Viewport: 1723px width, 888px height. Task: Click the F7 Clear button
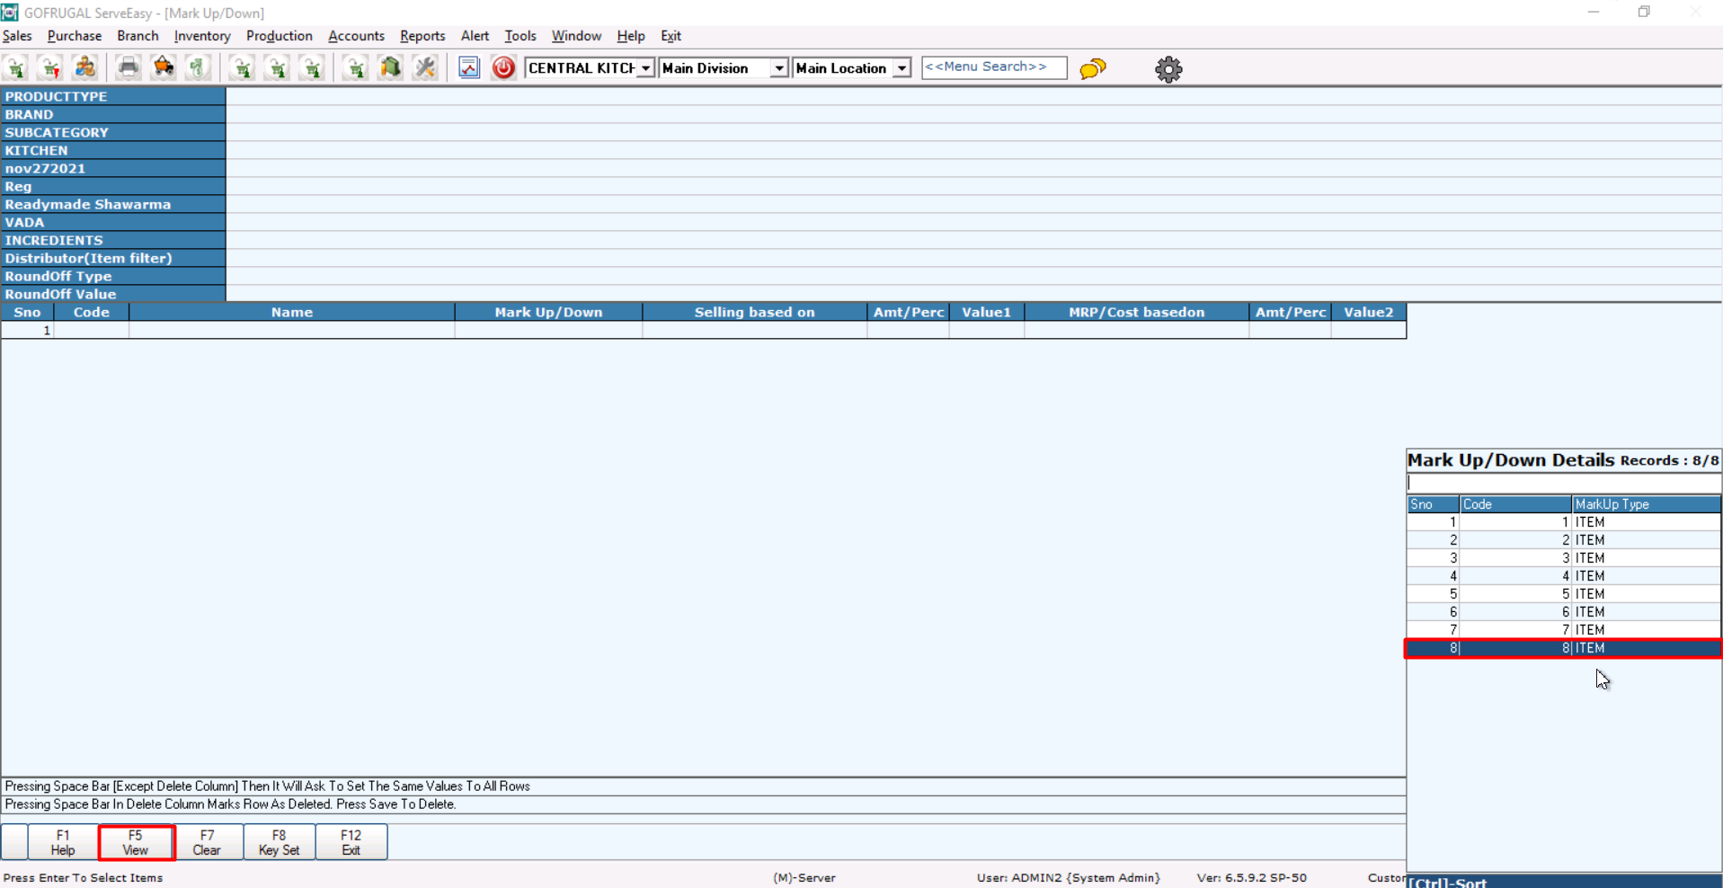tap(207, 842)
